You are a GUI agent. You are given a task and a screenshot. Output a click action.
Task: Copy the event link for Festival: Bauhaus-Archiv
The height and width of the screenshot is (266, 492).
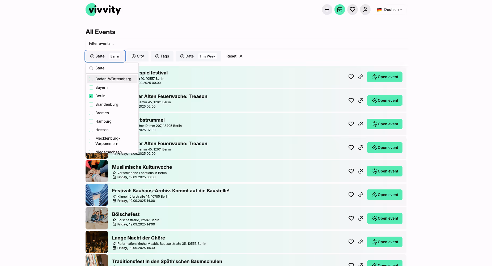pyautogui.click(x=361, y=195)
